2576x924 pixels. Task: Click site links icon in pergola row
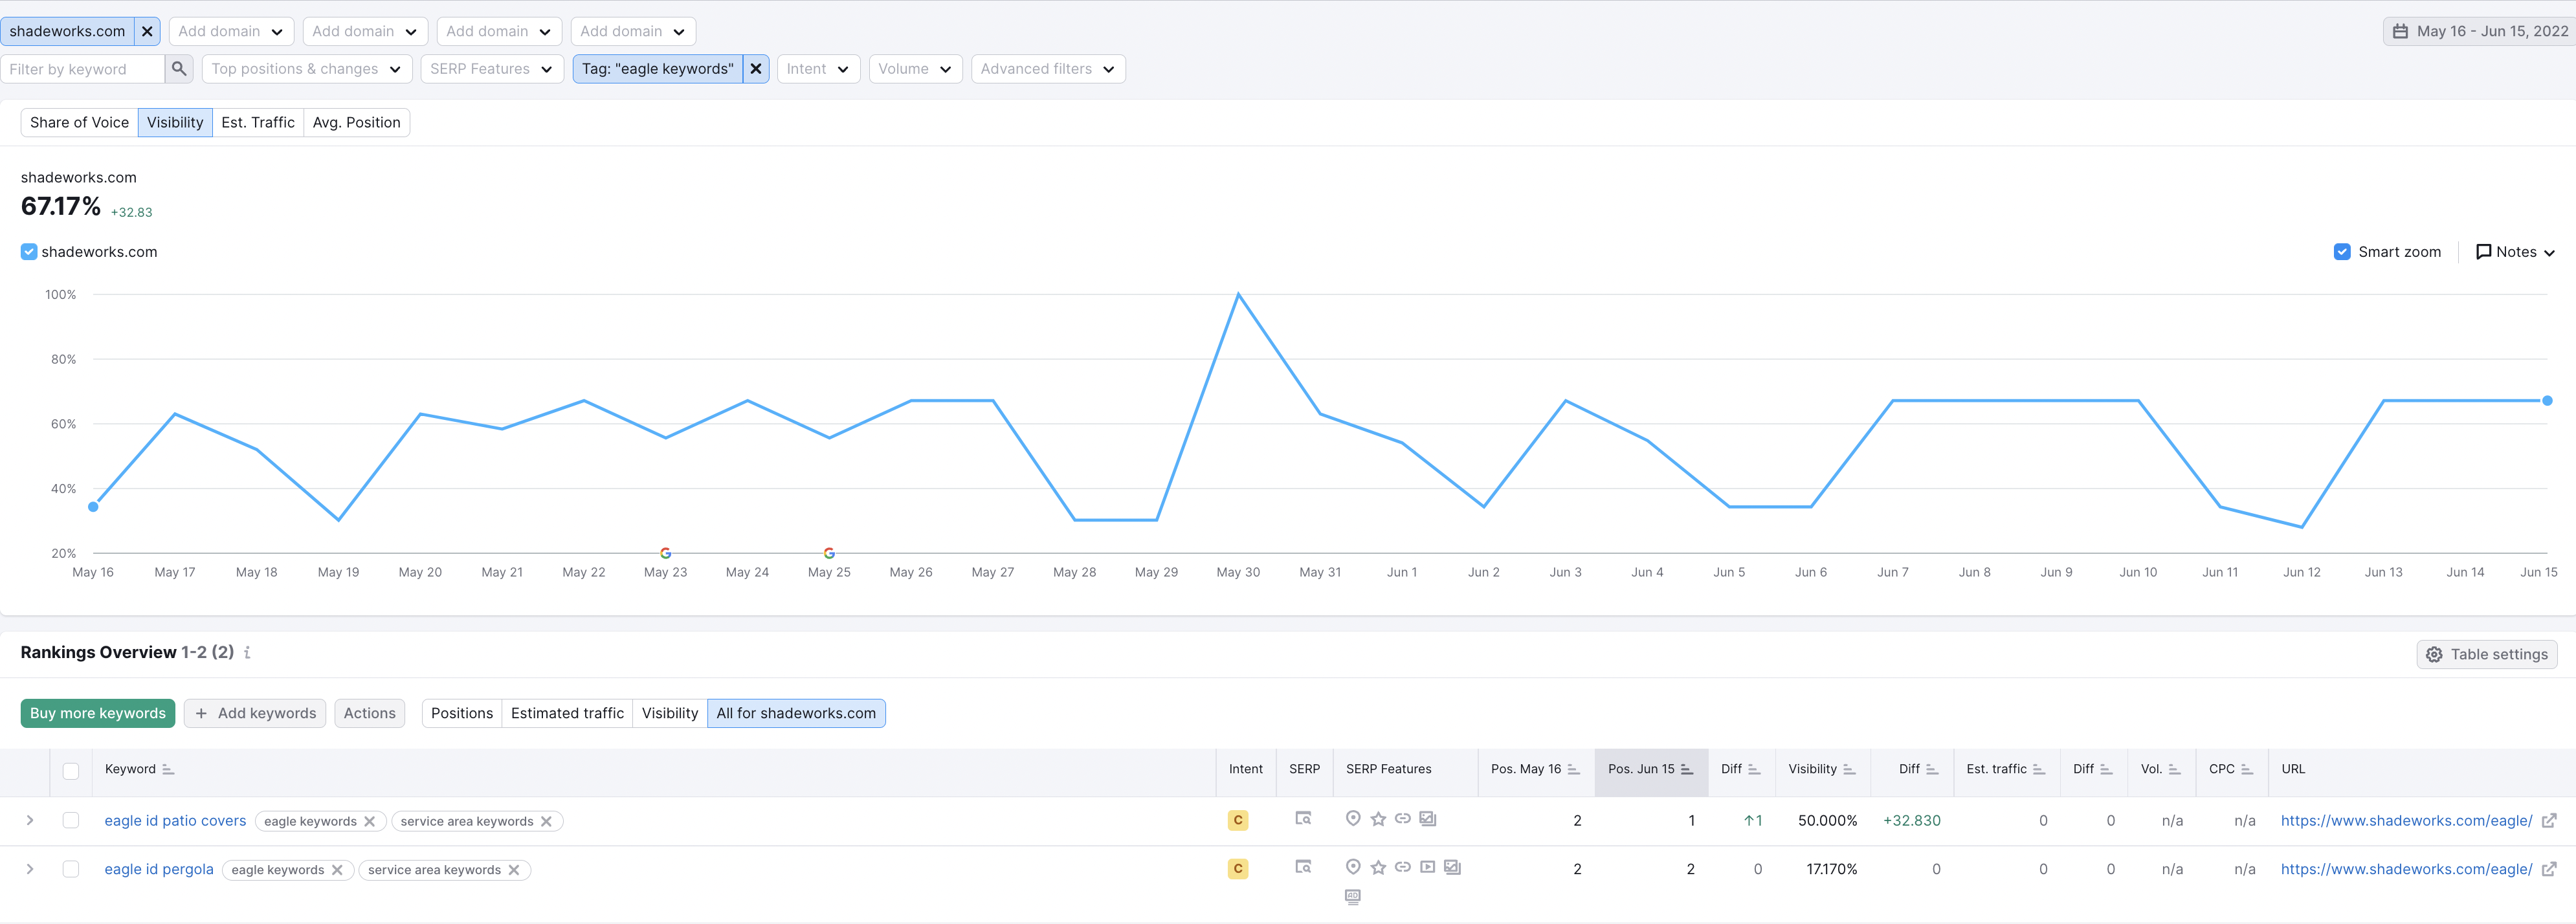1403,867
